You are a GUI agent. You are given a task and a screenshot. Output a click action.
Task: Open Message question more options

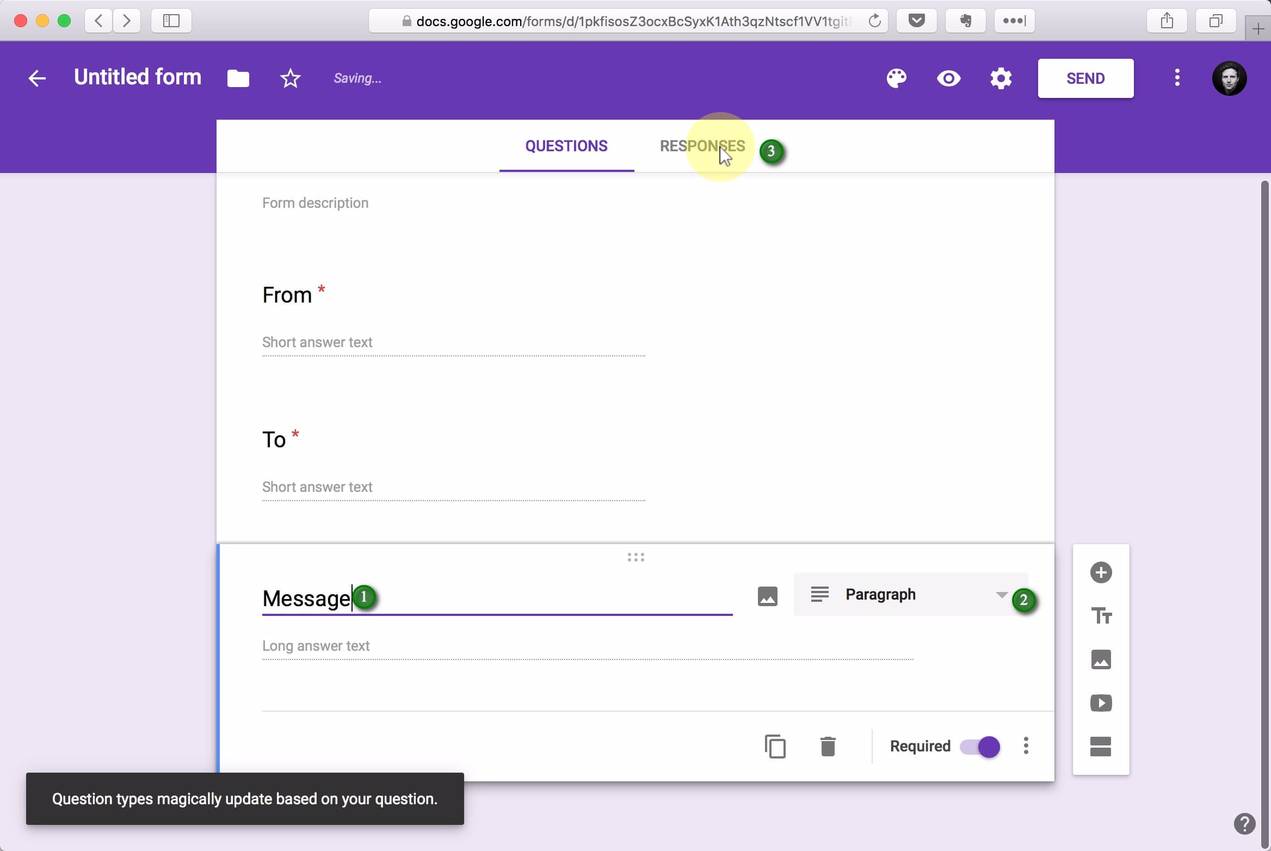(1026, 746)
